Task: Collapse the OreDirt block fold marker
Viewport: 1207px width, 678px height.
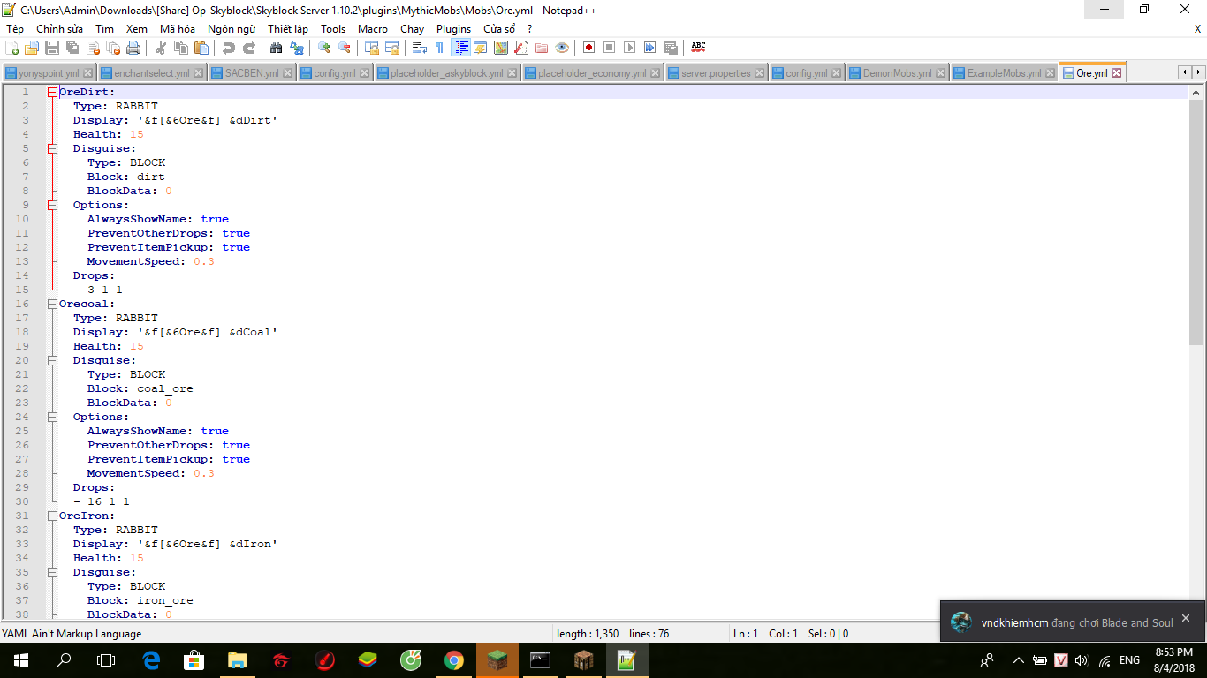Action: tap(53, 92)
